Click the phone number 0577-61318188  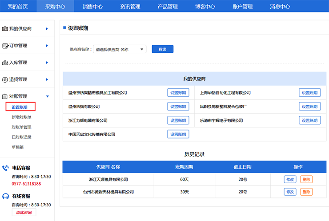pyautogui.click(x=26, y=184)
